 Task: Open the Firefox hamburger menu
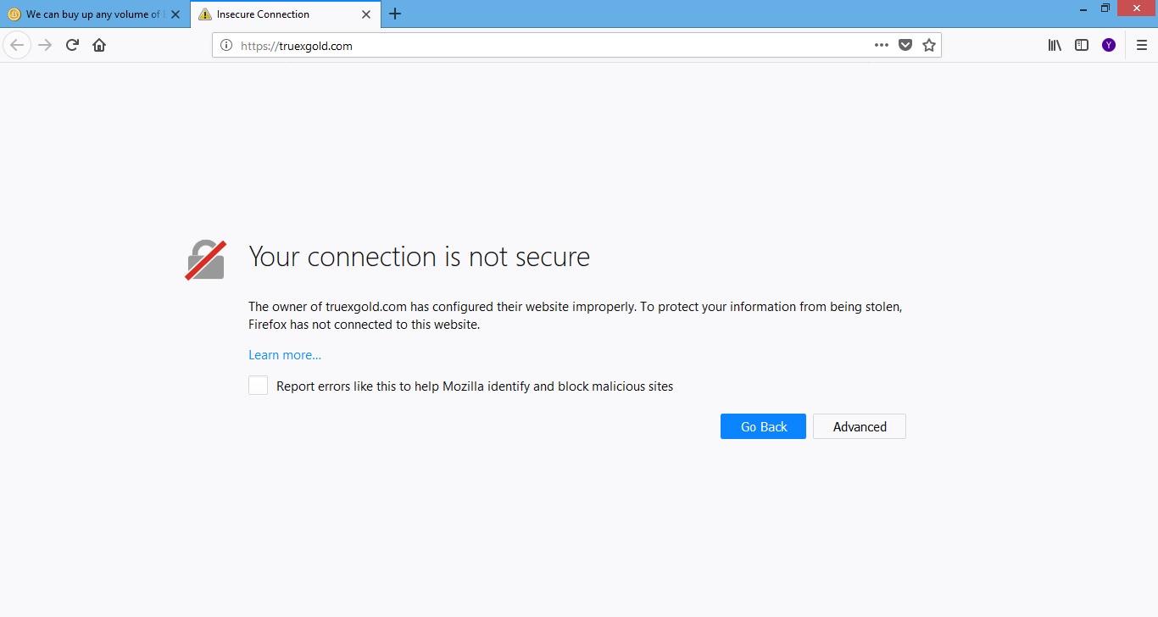1142,46
